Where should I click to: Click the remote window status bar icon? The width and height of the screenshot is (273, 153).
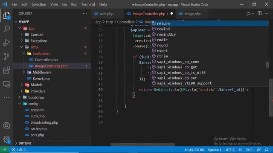pyautogui.click(x=5, y=150)
